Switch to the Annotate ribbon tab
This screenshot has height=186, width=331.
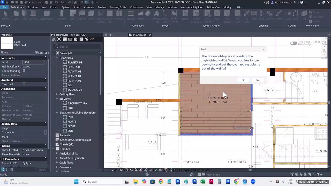coord(89,7)
